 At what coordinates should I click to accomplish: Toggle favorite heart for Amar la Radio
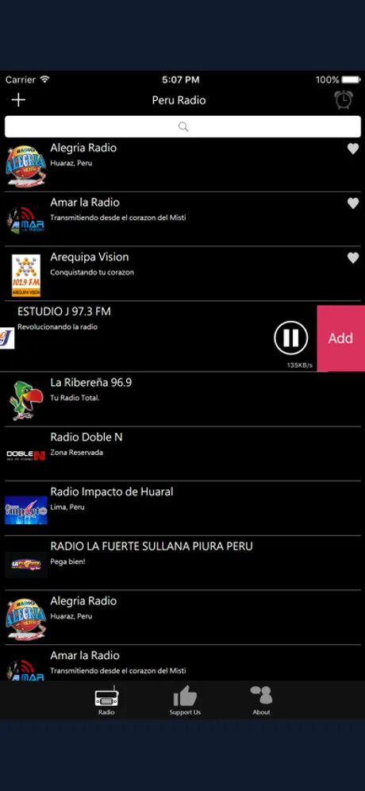point(353,203)
